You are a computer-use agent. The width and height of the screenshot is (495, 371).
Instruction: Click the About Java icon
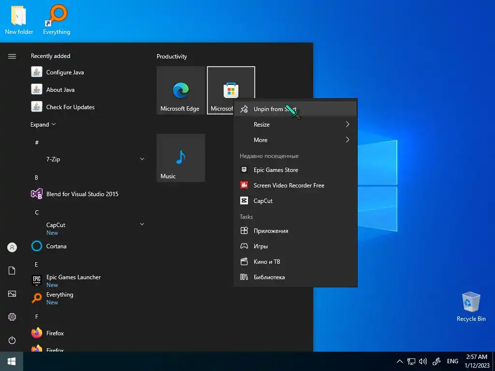point(37,89)
